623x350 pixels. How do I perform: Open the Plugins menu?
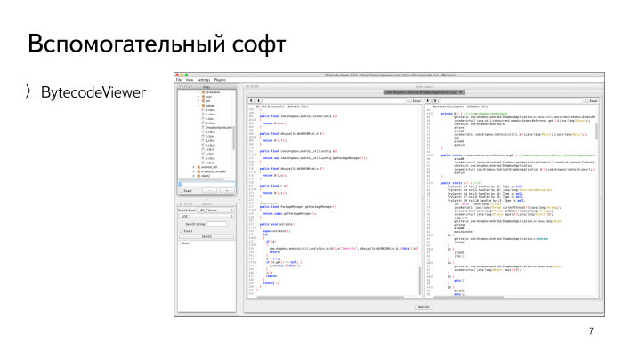(220, 80)
